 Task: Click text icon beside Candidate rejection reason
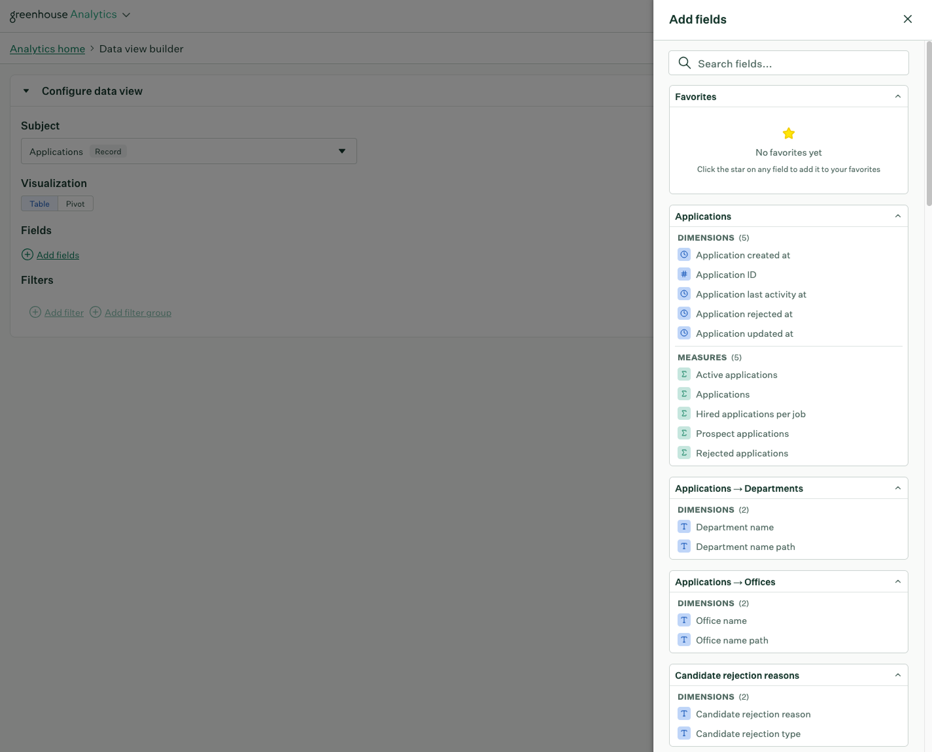(x=684, y=713)
